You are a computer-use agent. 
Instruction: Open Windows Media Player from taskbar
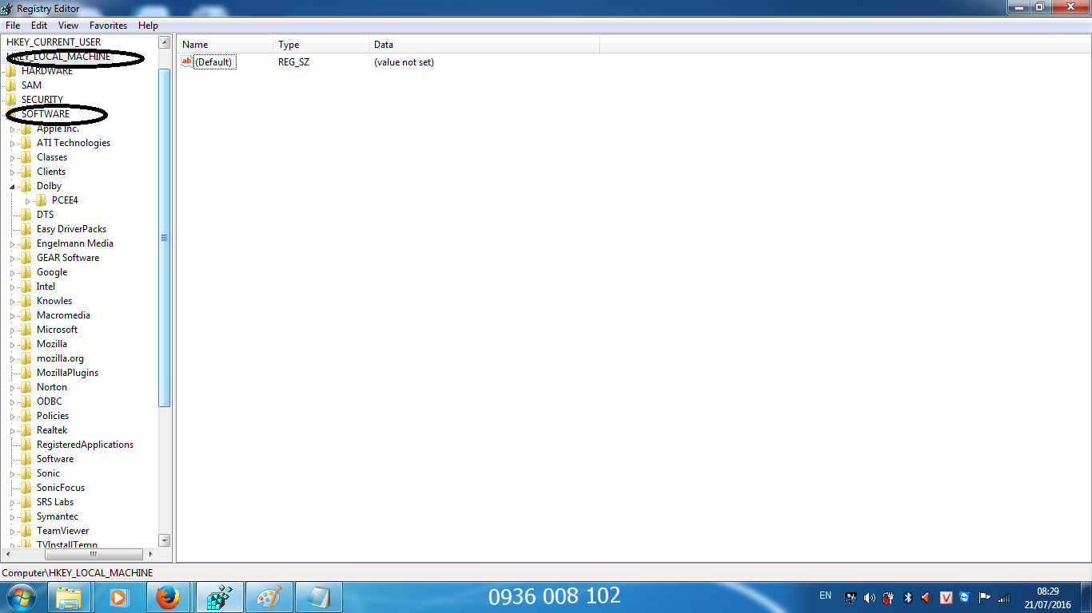(x=118, y=597)
